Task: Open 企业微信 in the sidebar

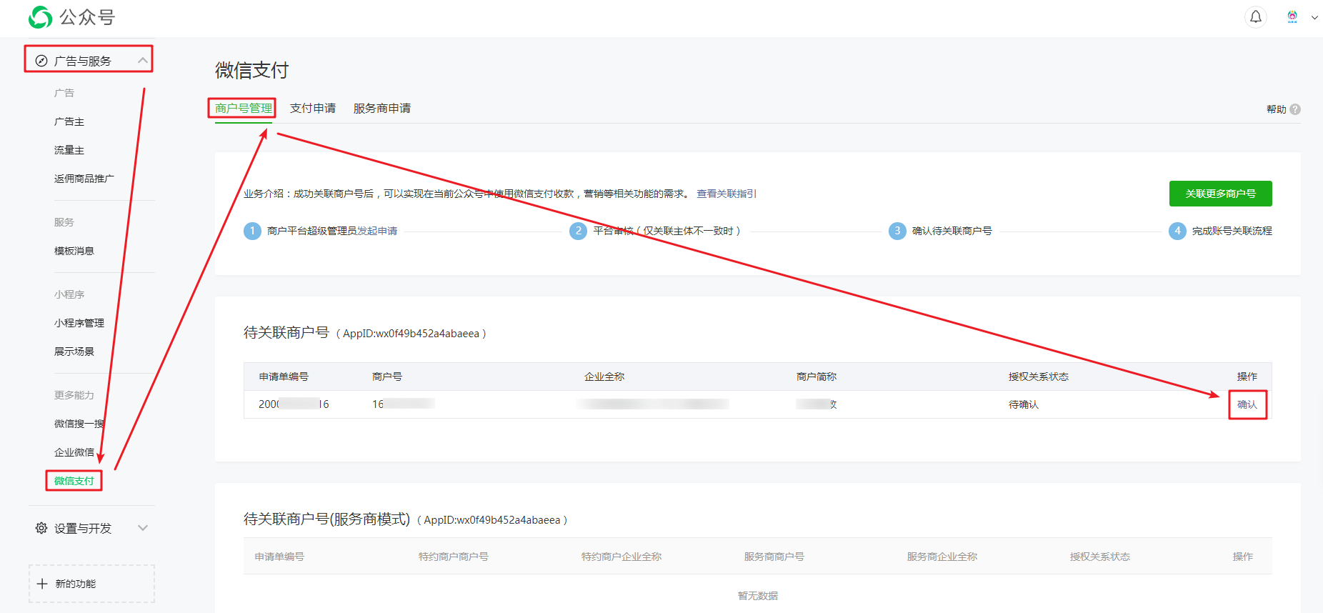Action: click(74, 452)
